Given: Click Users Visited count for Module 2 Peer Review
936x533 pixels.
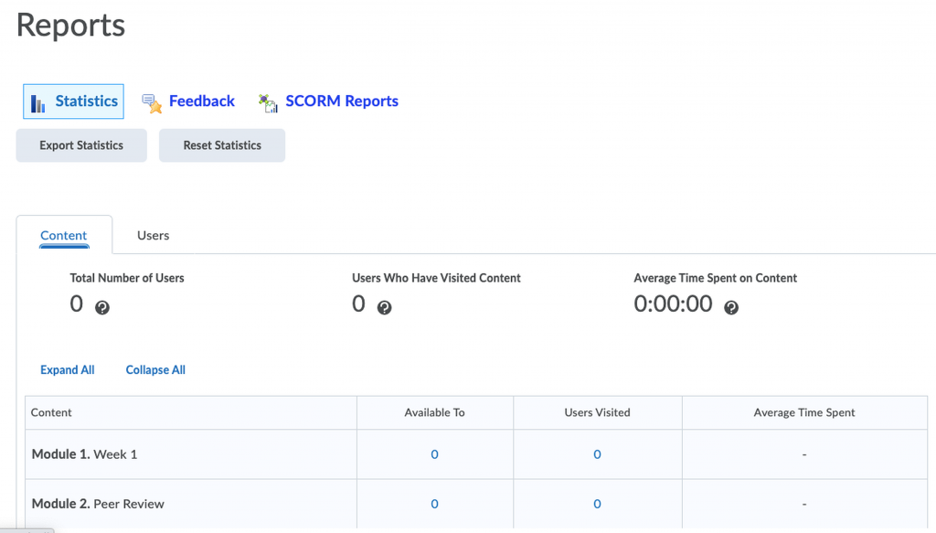Looking at the screenshot, I should [x=597, y=504].
